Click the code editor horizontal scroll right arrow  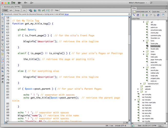127,123
